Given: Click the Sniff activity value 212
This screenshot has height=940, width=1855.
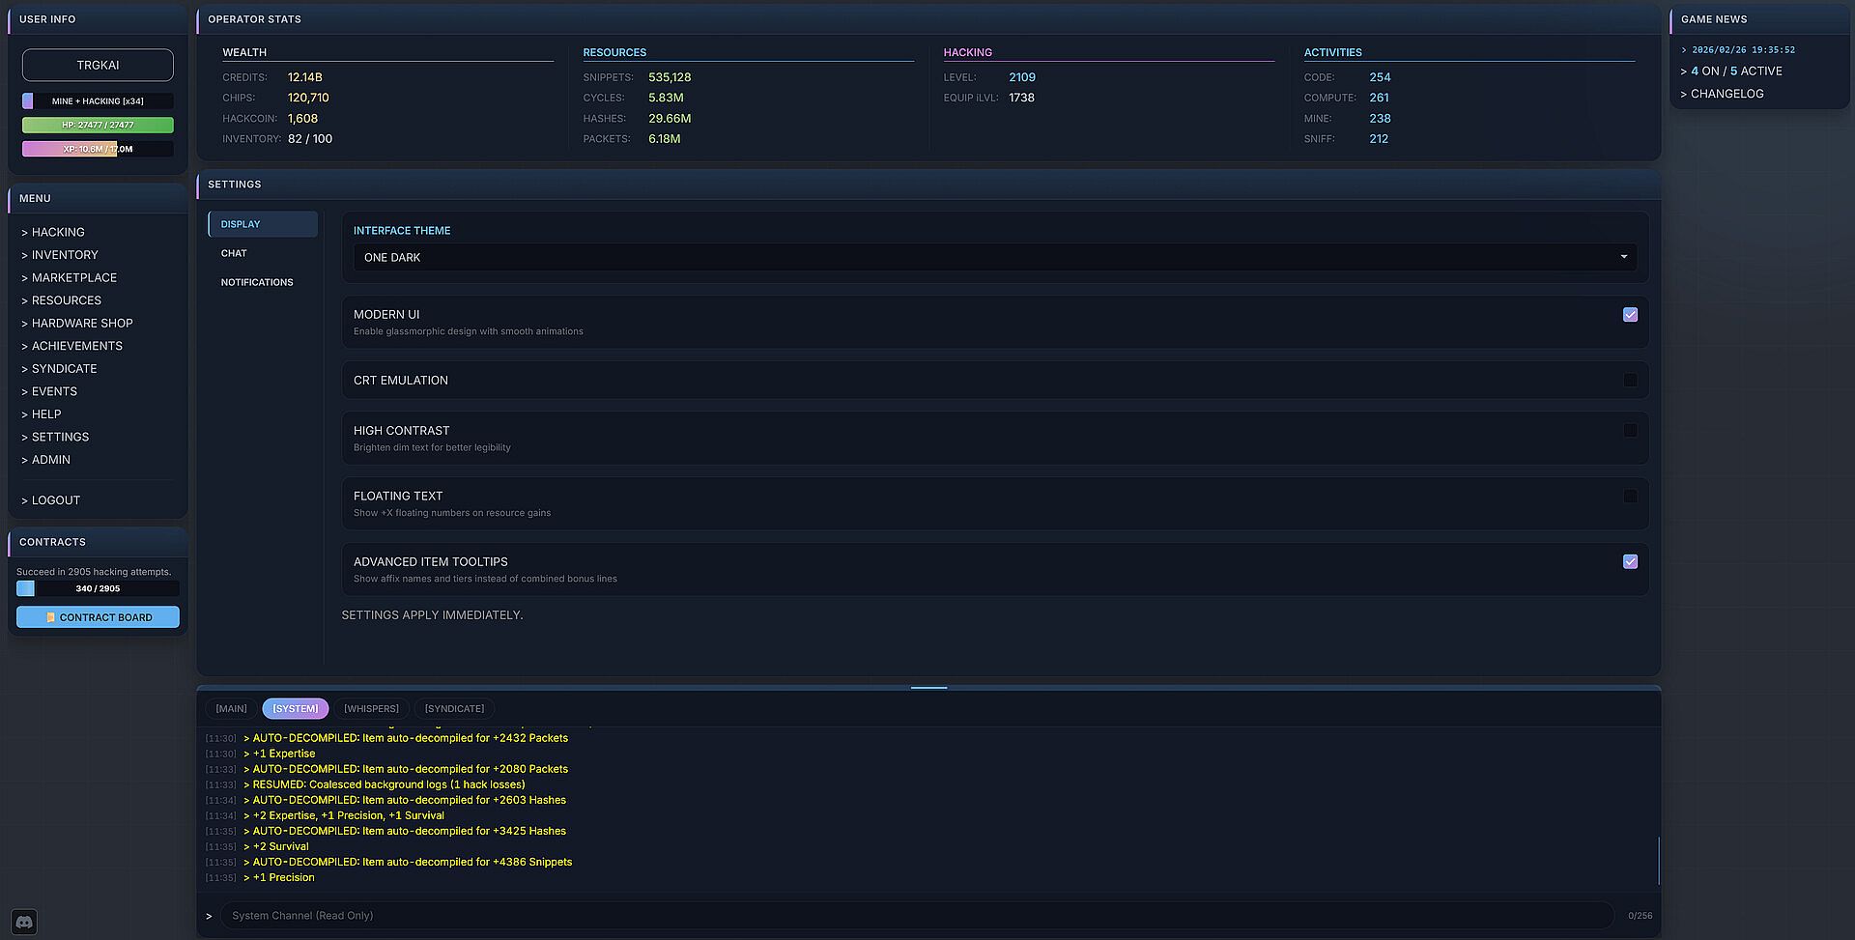Looking at the screenshot, I should tap(1379, 139).
